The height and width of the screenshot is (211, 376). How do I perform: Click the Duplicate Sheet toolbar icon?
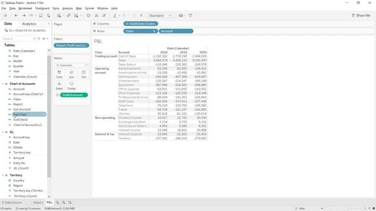(69, 16)
